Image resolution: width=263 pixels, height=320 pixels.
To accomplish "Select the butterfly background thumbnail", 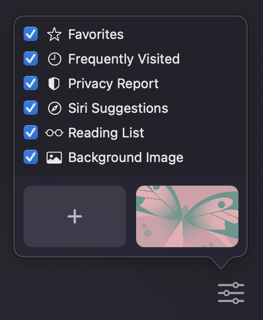I will (x=187, y=216).
